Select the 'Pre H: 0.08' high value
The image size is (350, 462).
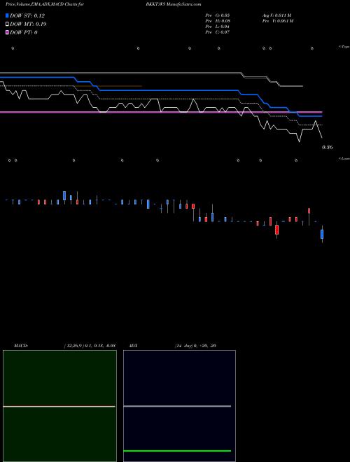click(x=218, y=21)
